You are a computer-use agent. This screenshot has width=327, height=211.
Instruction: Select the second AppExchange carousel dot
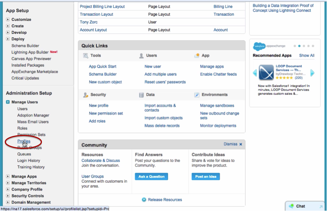point(299,46)
